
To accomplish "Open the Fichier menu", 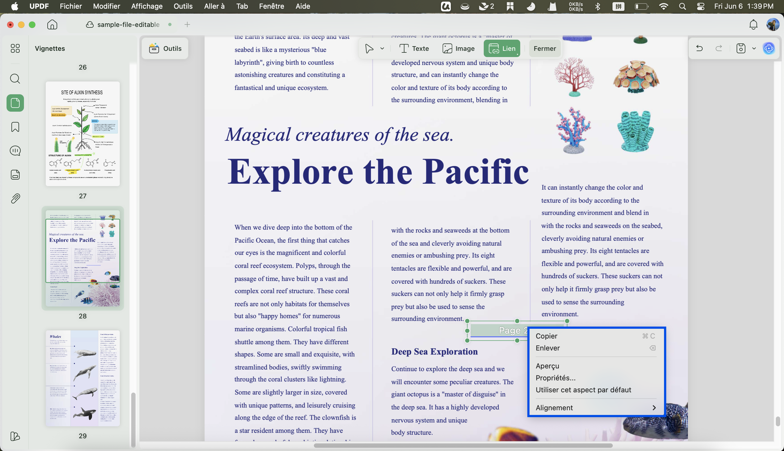I will point(71,6).
